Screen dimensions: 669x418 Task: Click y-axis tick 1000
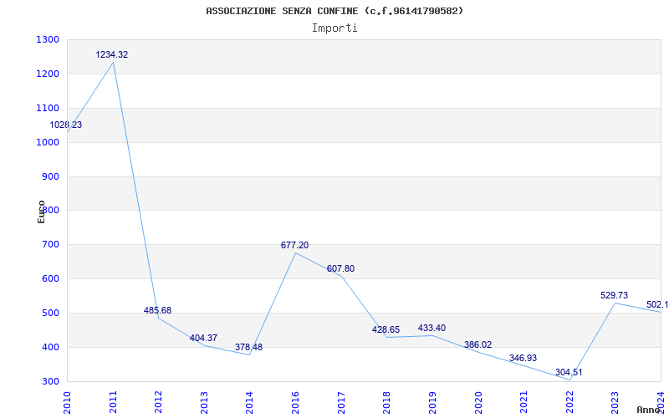pyautogui.click(x=47, y=142)
